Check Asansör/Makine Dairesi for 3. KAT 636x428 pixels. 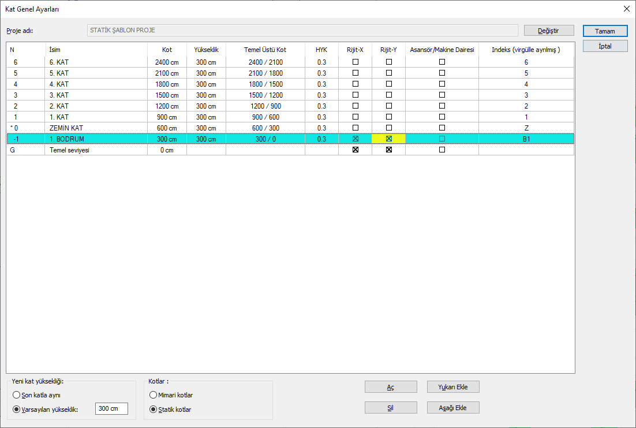pos(442,95)
